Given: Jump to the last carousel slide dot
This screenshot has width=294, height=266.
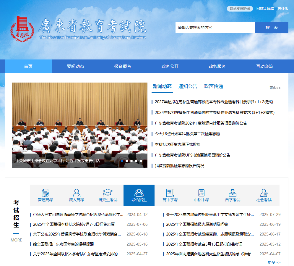Looking at the screenshot, I should pos(141,161).
